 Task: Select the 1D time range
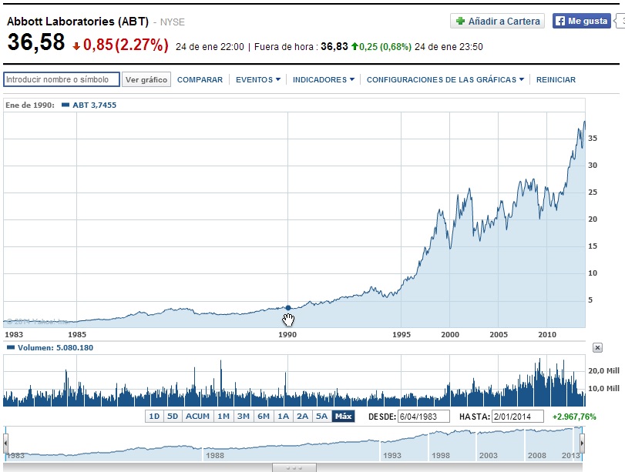(x=154, y=417)
